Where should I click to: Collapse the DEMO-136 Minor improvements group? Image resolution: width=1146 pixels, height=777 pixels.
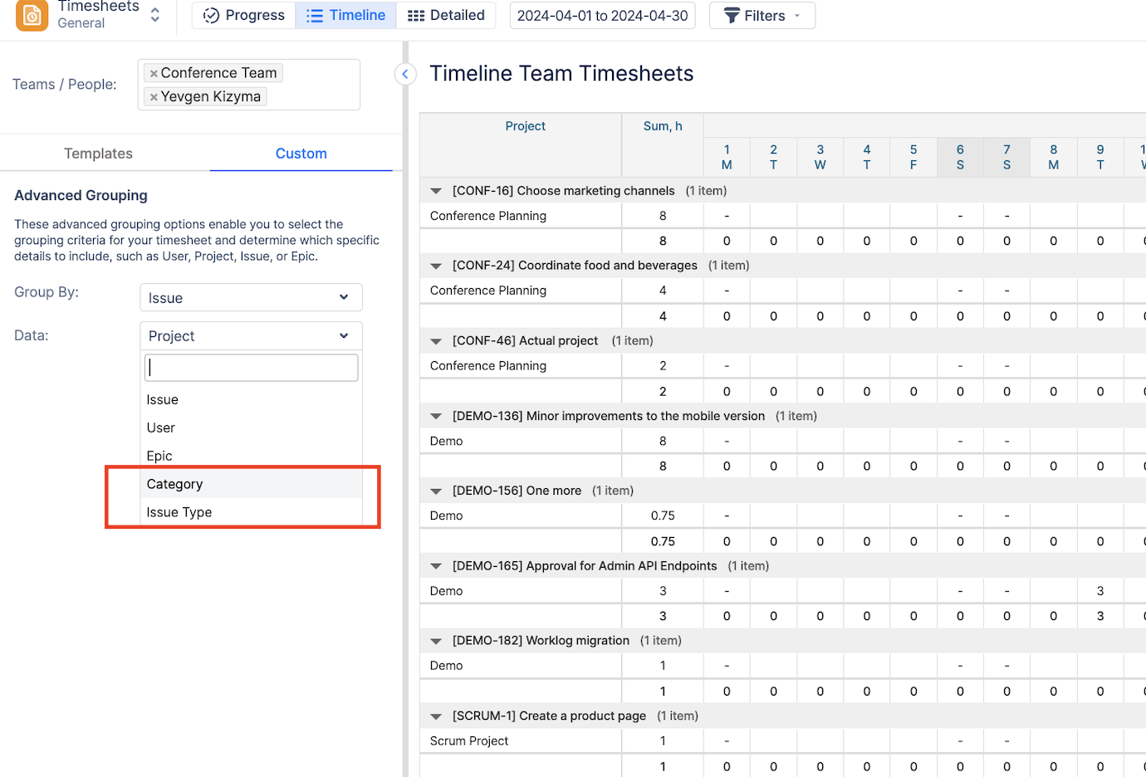[x=436, y=416]
